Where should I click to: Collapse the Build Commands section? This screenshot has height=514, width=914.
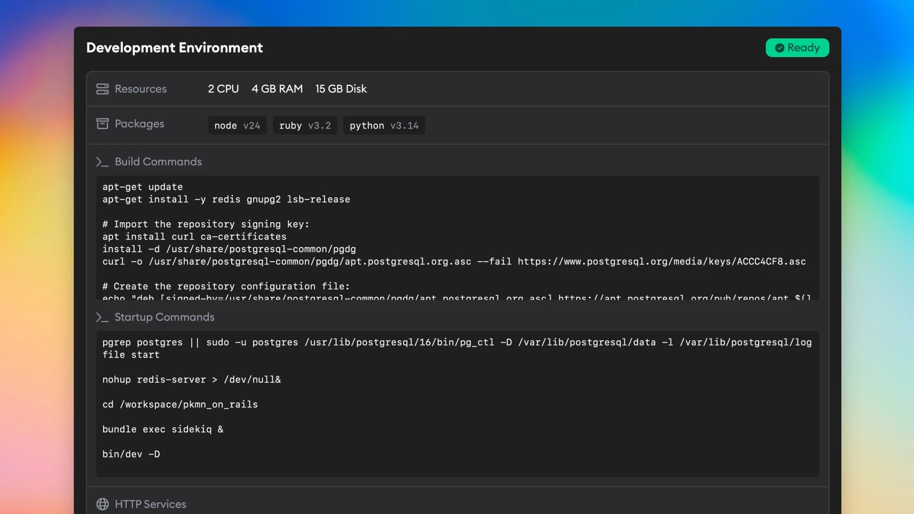tap(157, 162)
